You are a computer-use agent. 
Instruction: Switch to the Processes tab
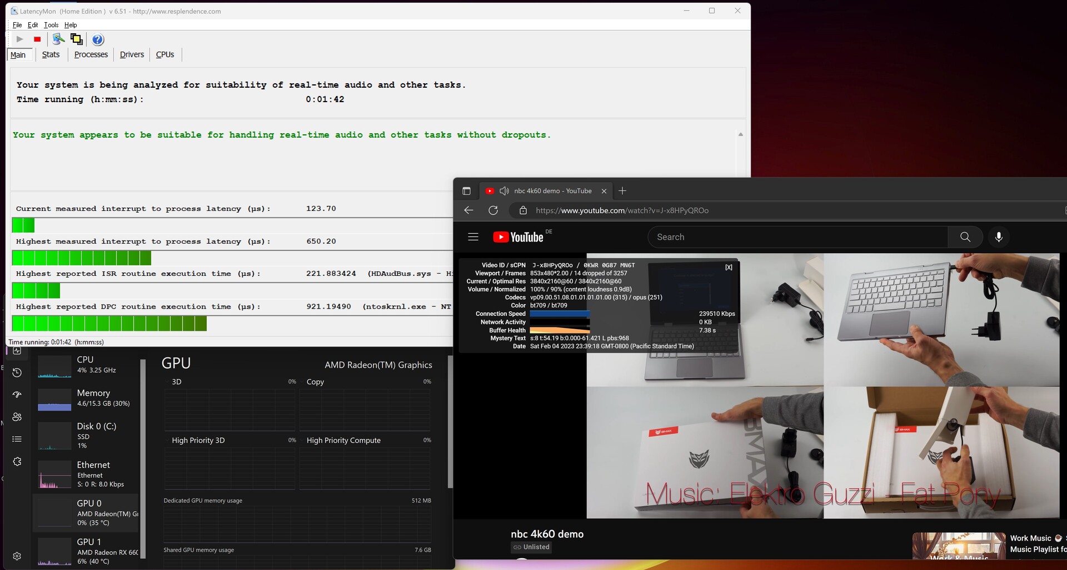coord(91,54)
